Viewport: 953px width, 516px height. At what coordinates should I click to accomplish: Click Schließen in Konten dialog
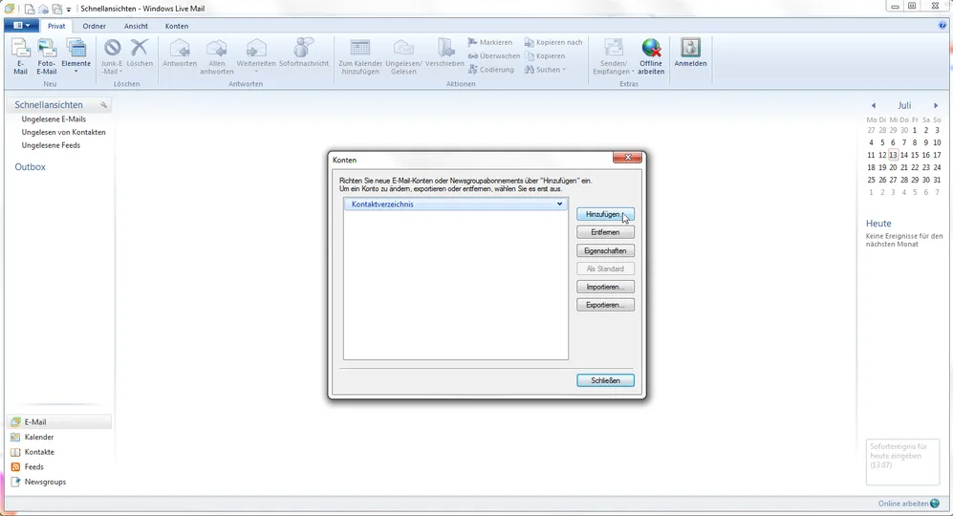pyautogui.click(x=605, y=380)
